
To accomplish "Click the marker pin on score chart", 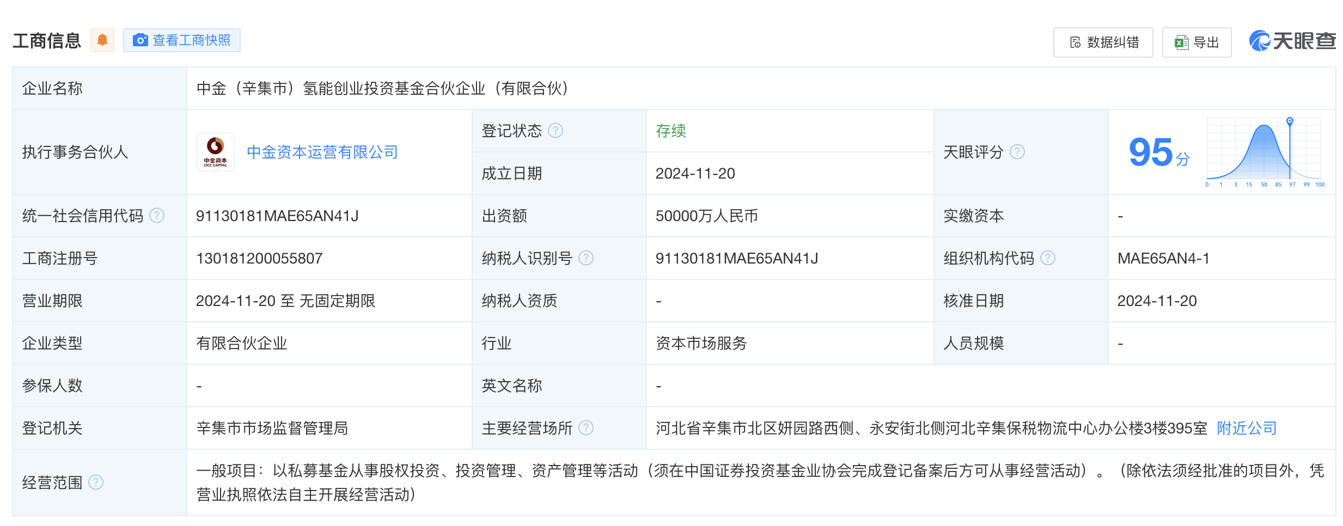I will click(x=1290, y=121).
